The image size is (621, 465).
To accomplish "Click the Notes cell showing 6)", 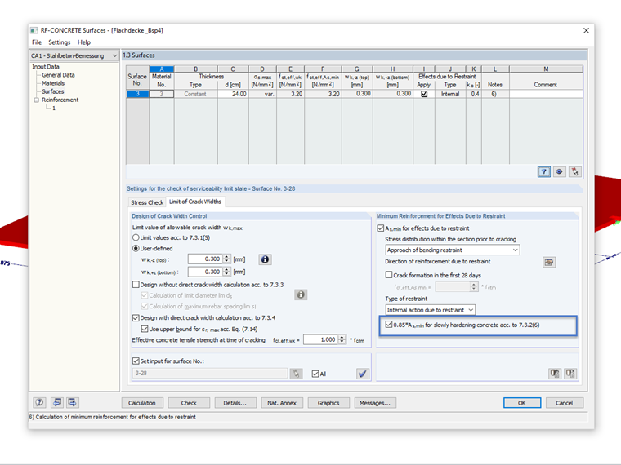I will 495,94.
